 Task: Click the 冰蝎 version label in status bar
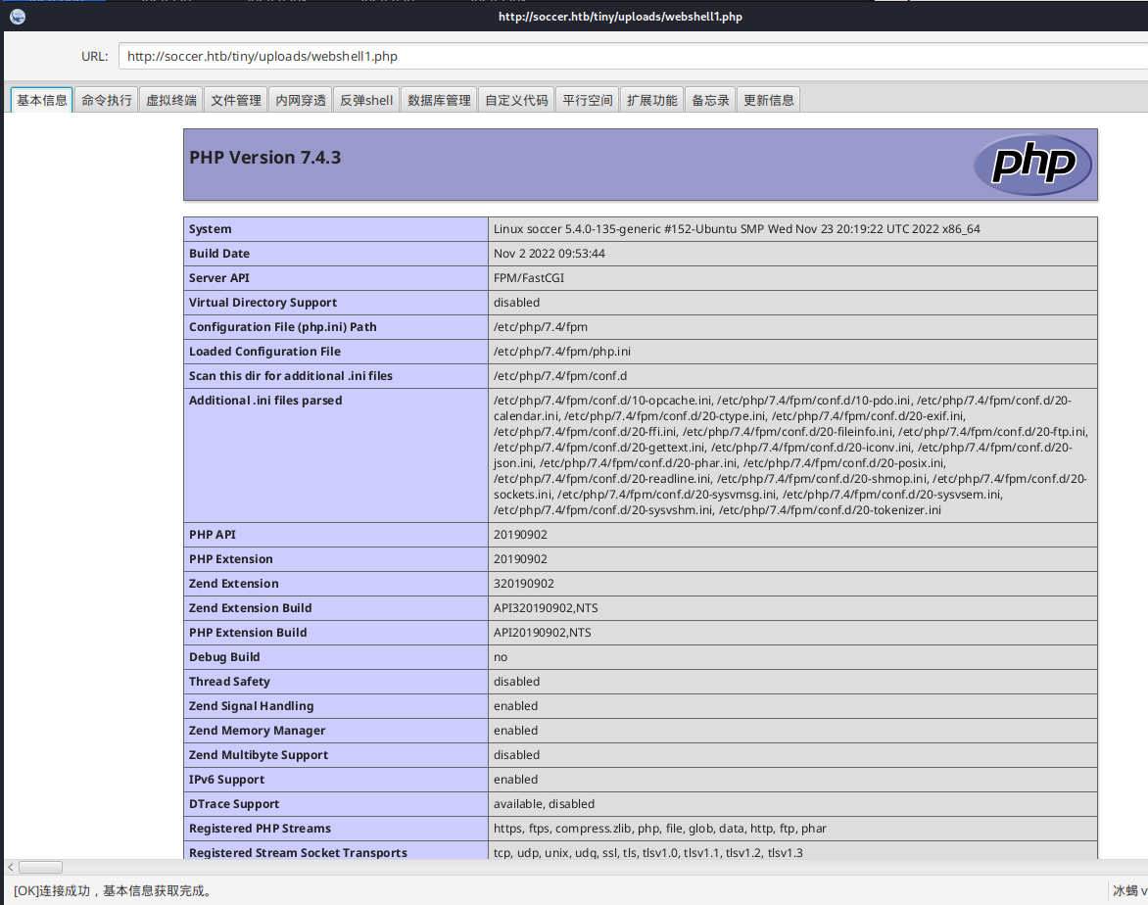point(1128,890)
